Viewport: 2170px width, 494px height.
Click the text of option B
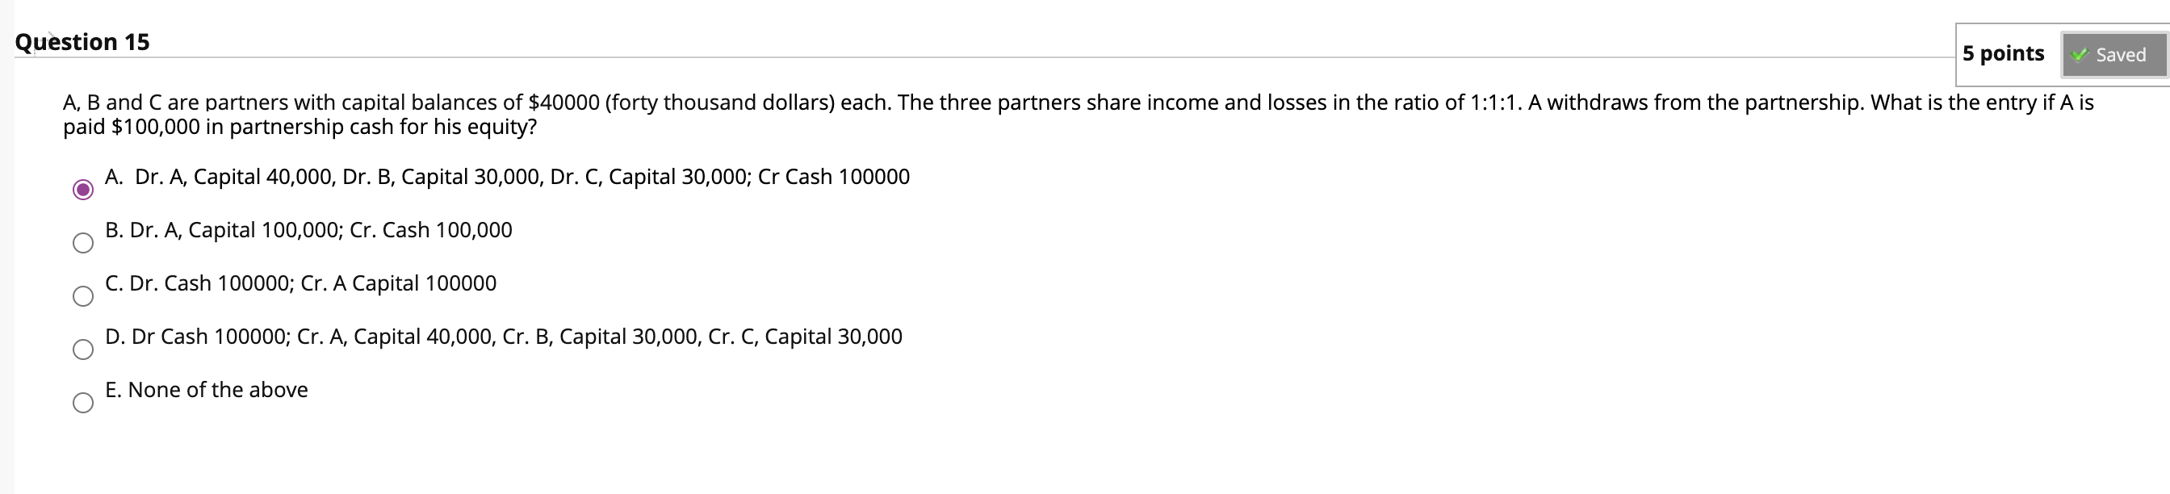pos(308,230)
